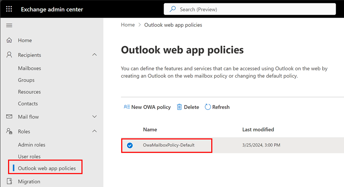Click the Home house icon in sidebar
Viewport: 344px width, 187px height.
[9, 40]
